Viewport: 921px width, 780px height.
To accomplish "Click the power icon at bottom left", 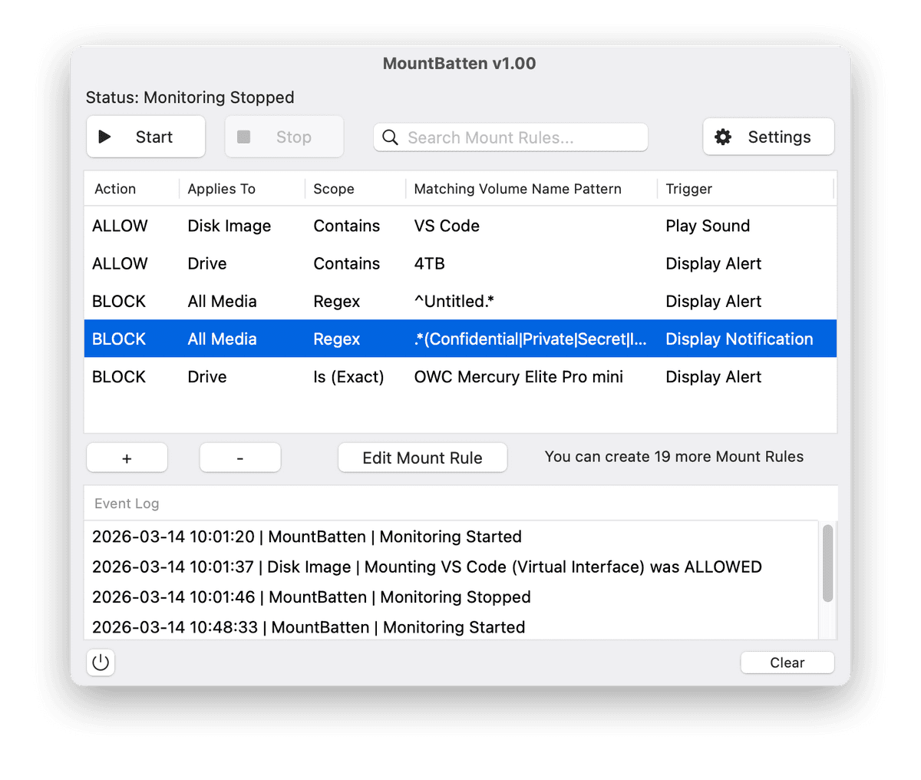I will pos(101,663).
